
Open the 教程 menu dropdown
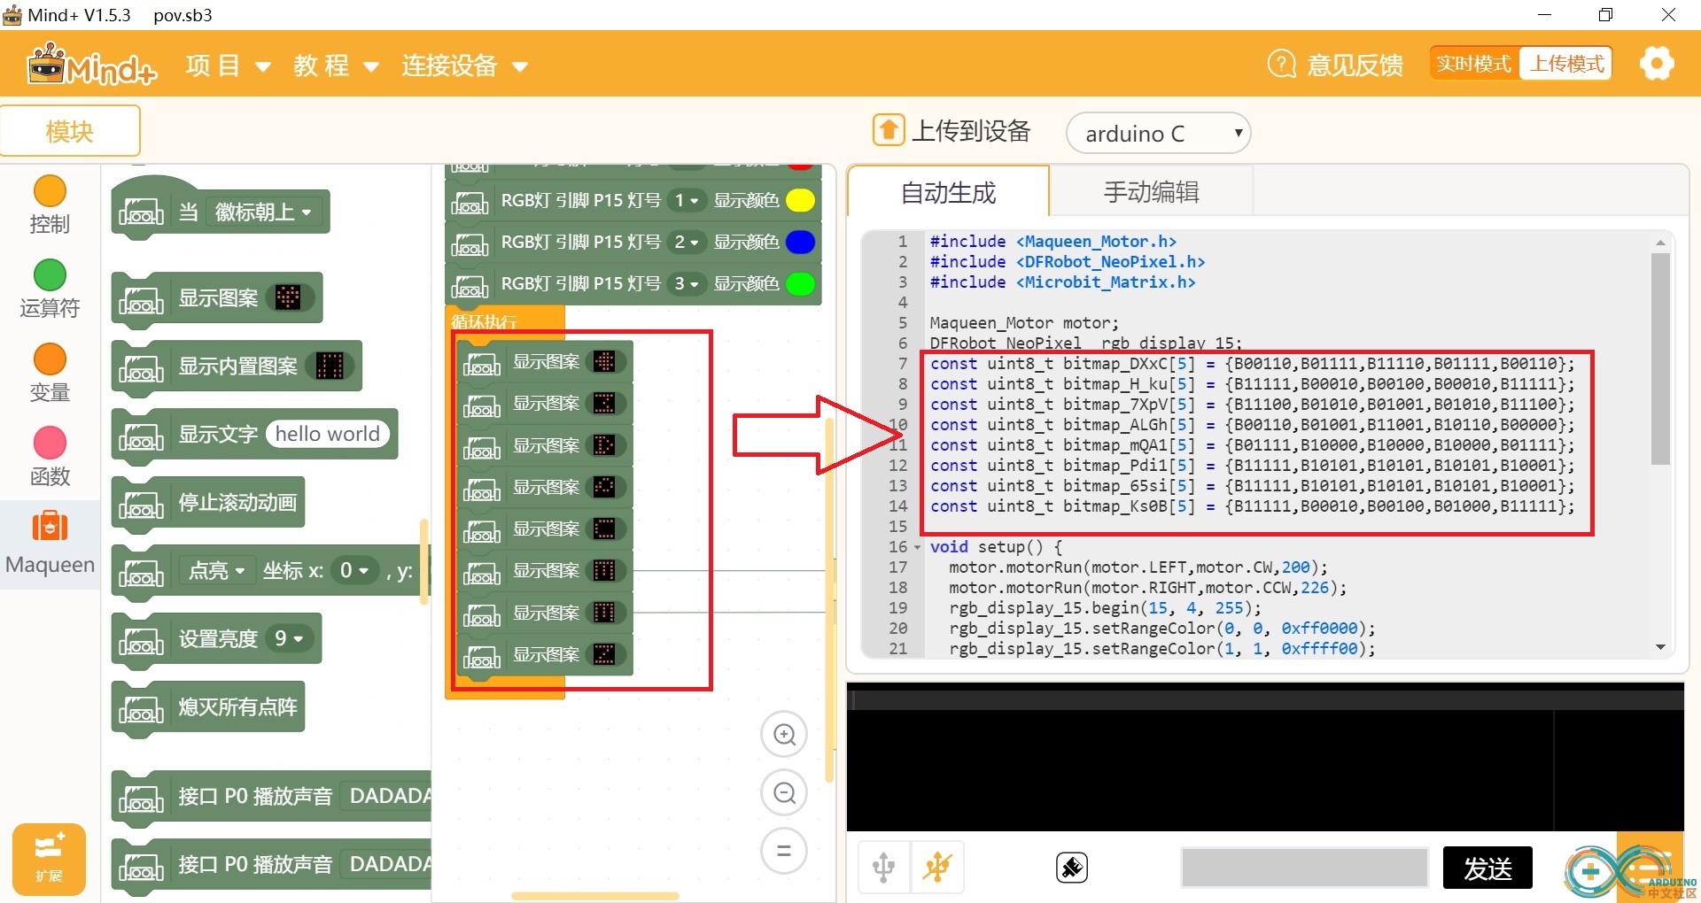tap(336, 66)
